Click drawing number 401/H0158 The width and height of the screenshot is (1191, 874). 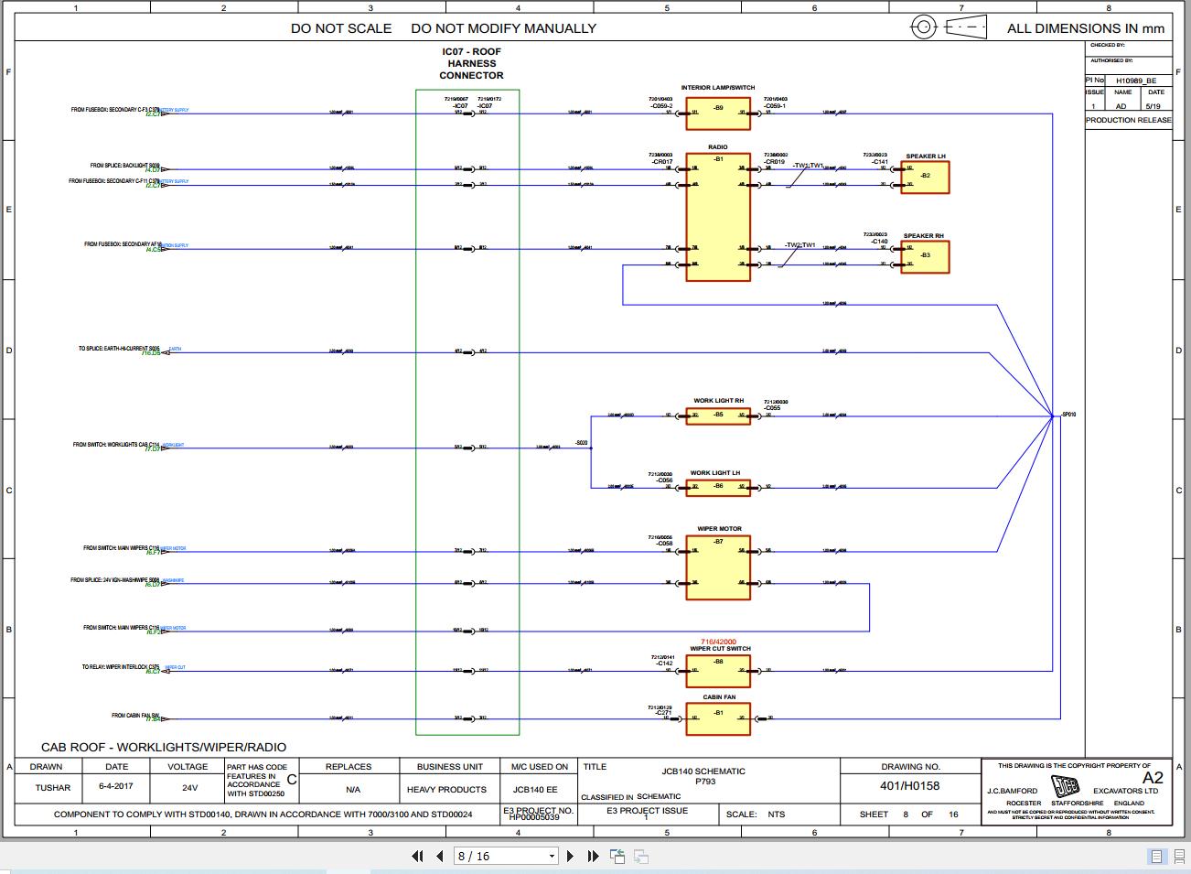click(909, 785)
